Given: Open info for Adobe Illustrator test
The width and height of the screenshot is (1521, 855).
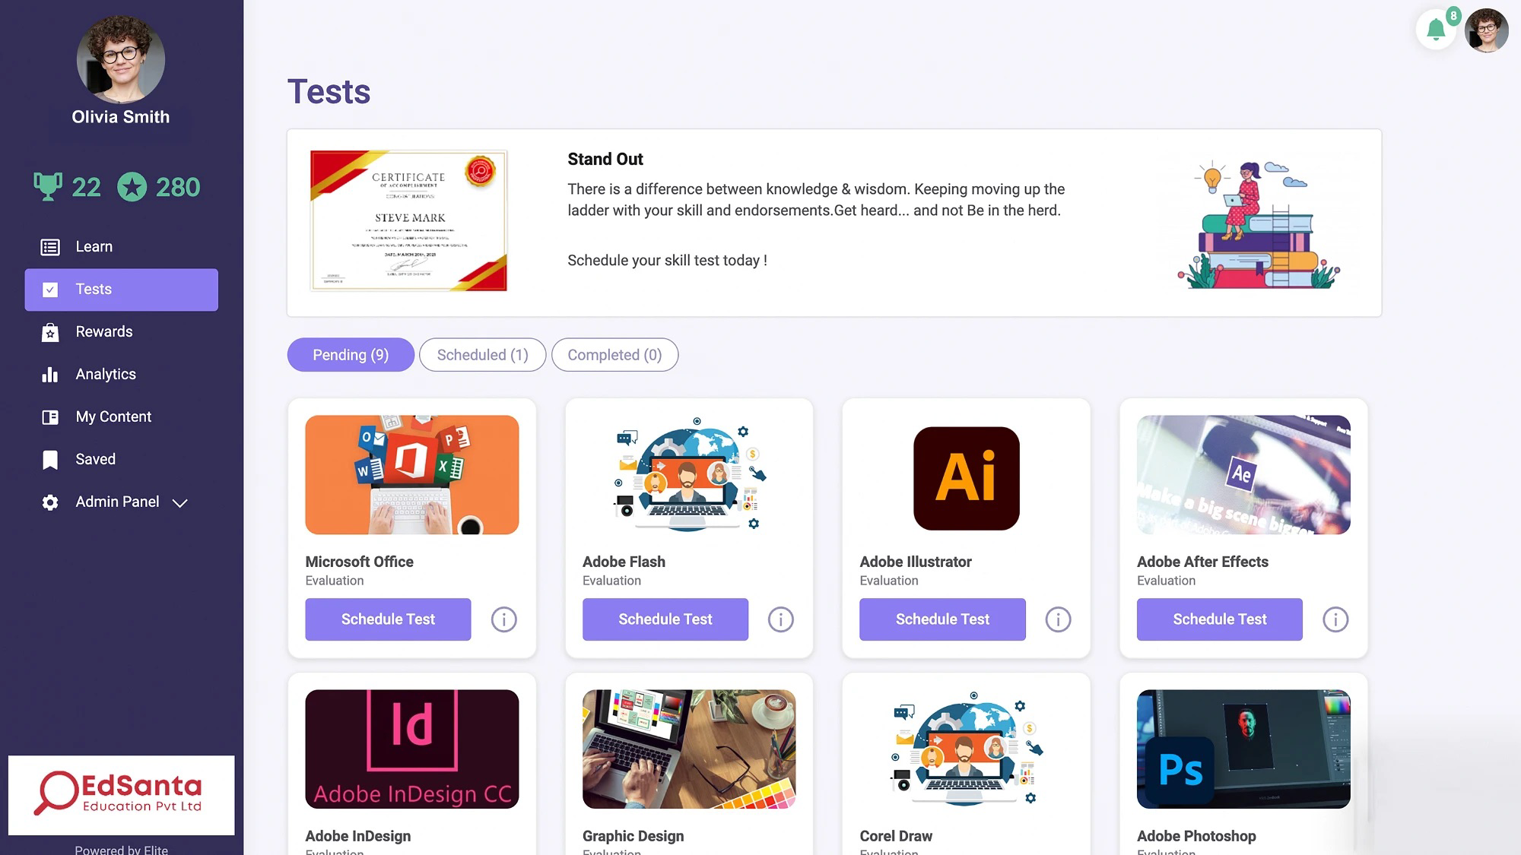Looking at the screenshot, I should (1058, 619).
